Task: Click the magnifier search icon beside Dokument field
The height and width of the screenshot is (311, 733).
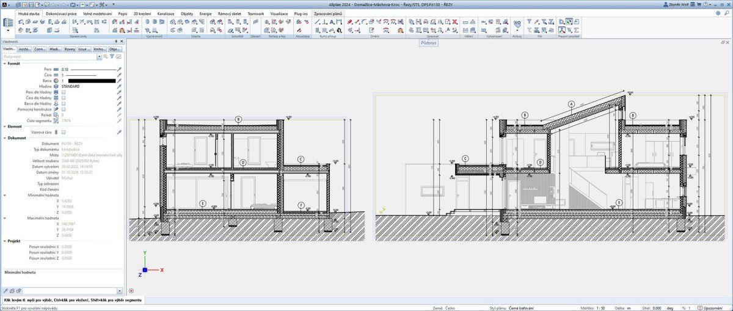Action: pos(105,56)
